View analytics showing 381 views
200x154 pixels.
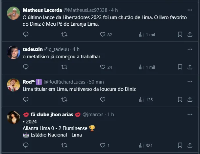coord(141,145)
